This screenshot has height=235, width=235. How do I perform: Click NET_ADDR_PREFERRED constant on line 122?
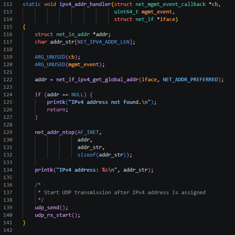click(x=190, y=80)
